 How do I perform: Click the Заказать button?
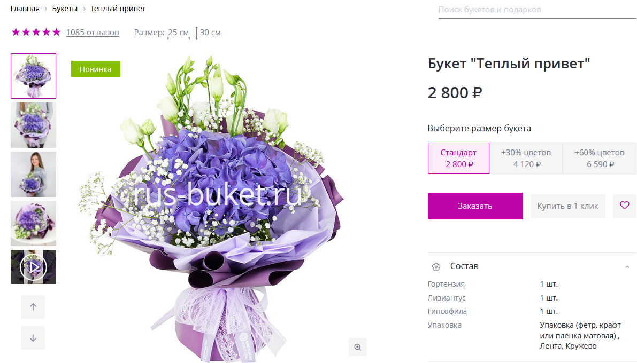tap(475, 206)
